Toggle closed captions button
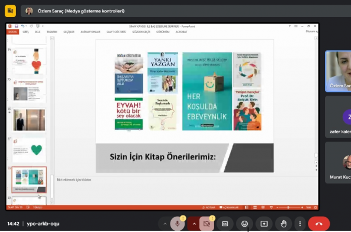Image resolution: width=351 pixels, height=232 pixels. [x=225, y=224]
